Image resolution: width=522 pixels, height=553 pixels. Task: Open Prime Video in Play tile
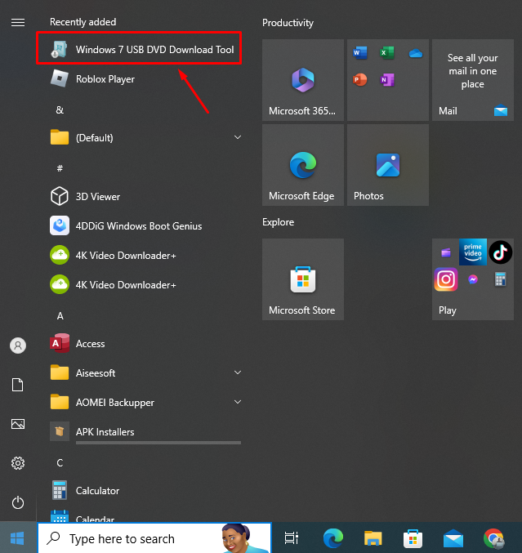tap(473, 252)
